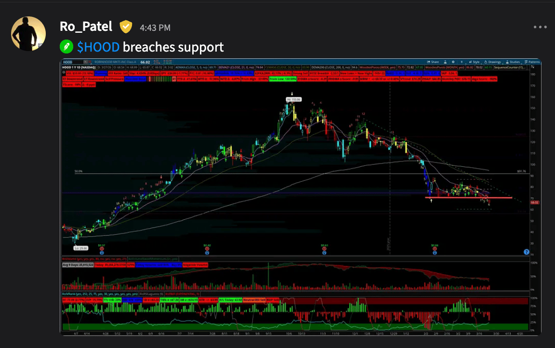The image size is (555, 348).
Task: Click the green From Low: 122.59% label
Action: tap(283, 79)
